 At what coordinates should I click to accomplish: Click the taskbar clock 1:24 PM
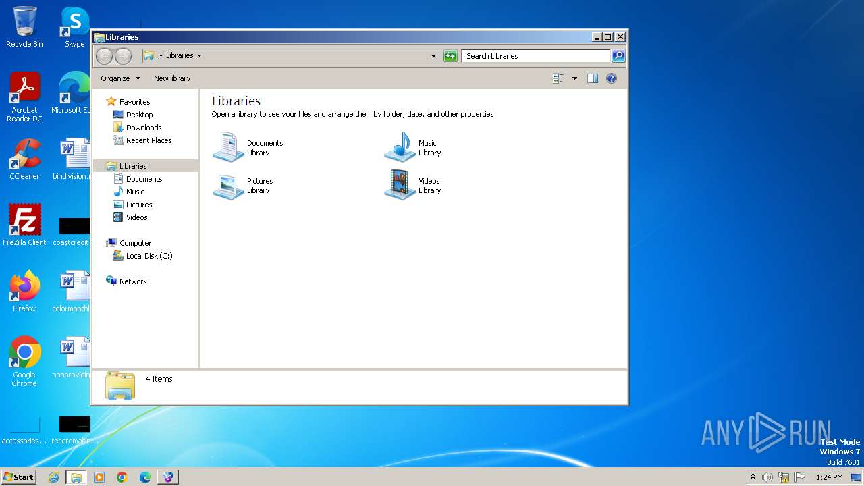point(829,477)
